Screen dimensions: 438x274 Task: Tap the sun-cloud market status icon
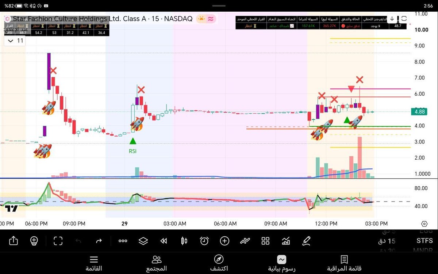(201, 19)
